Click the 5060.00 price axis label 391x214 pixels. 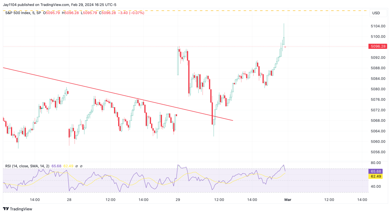pyautogui.click(x=378, y=141)
